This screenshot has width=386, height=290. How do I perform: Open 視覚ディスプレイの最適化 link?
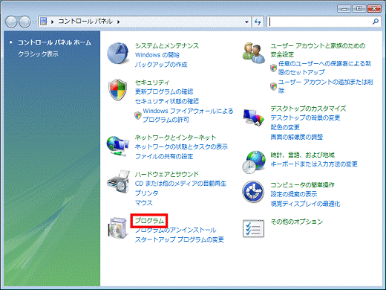click(305, 204)
